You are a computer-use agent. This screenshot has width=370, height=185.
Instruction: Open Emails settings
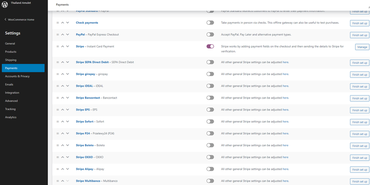(x=9, y=85)
